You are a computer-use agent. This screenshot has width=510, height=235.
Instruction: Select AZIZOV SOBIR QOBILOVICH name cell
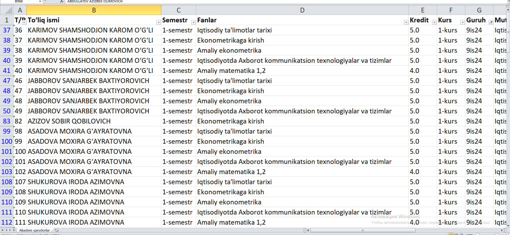(x=94, y=121)
